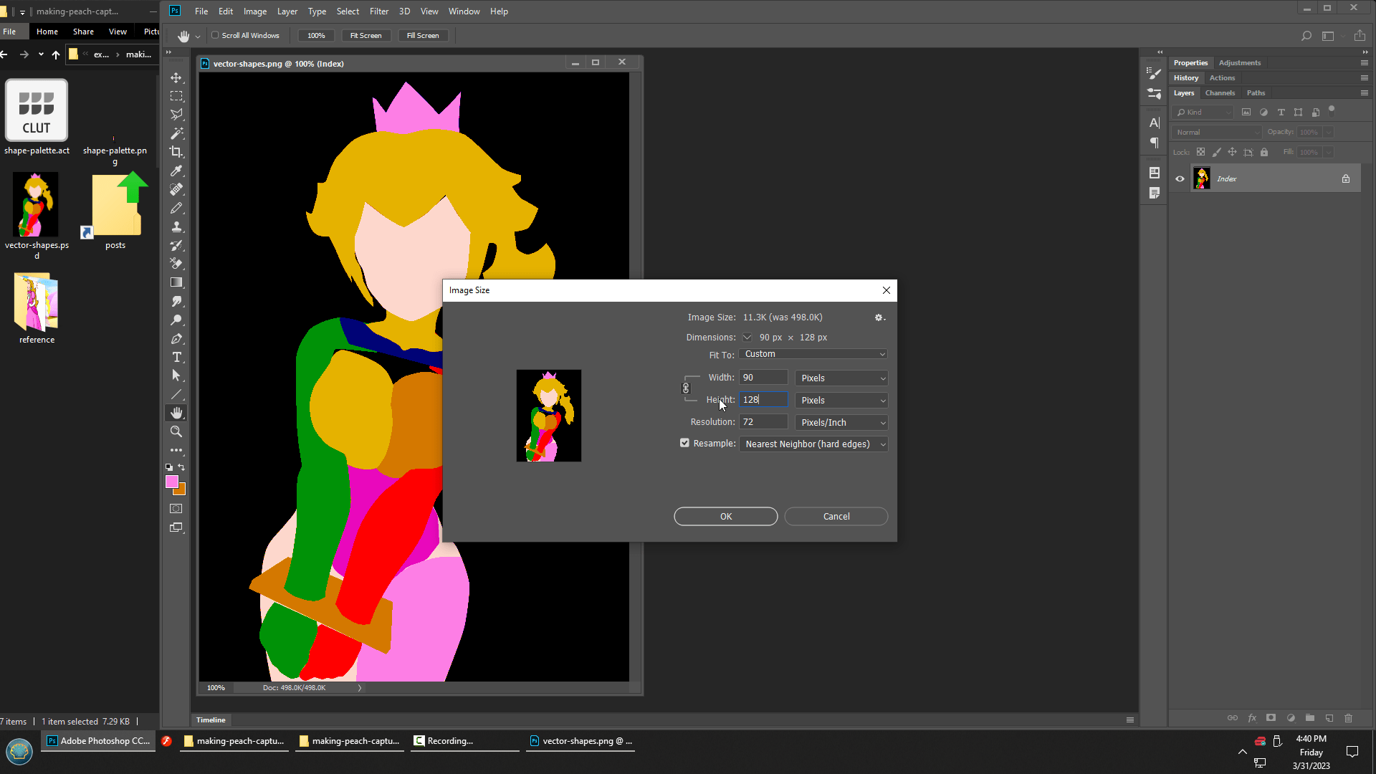Select the Zoom tool in toolbar
Screen dimensions: 1376x774
tap(176, 431)
